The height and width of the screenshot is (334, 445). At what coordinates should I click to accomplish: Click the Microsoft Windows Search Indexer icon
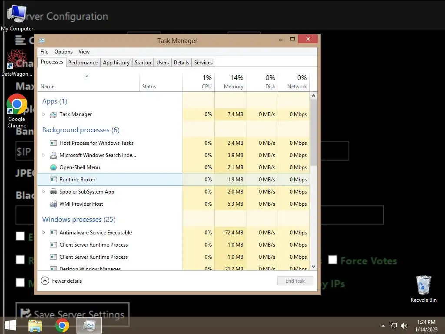pos(53,155)
